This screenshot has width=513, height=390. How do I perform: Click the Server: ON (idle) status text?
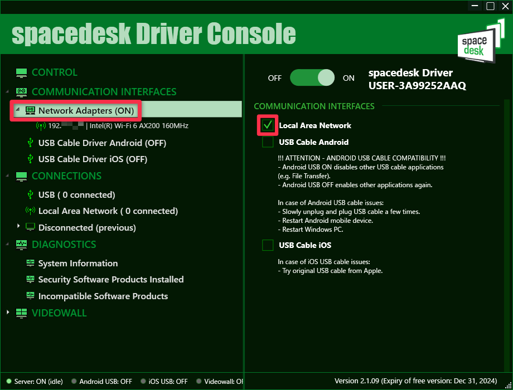pyautogui.click(x=38, y=382)
